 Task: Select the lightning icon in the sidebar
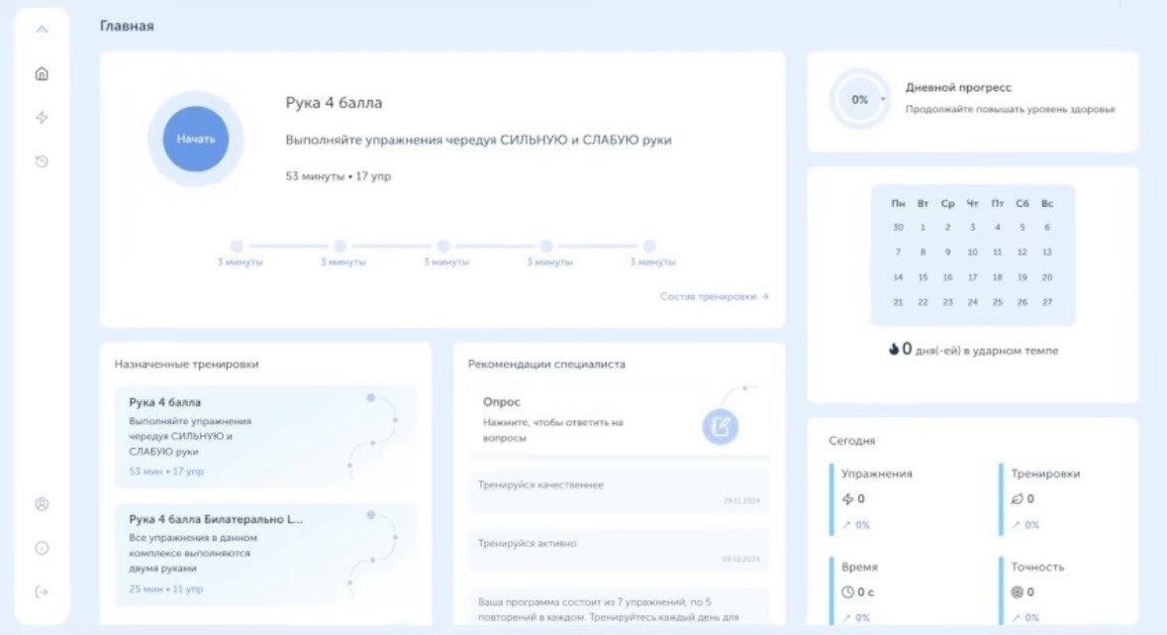click(41, 117)
